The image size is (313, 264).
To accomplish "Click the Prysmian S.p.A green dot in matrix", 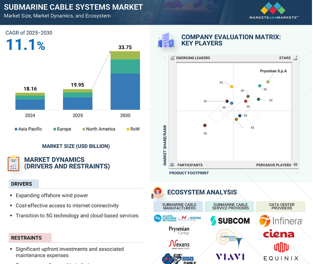I will [x=268, y=82].
